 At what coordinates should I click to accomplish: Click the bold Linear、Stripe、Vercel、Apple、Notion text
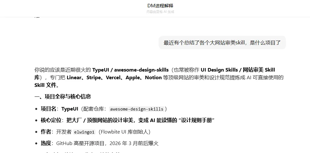114,78
